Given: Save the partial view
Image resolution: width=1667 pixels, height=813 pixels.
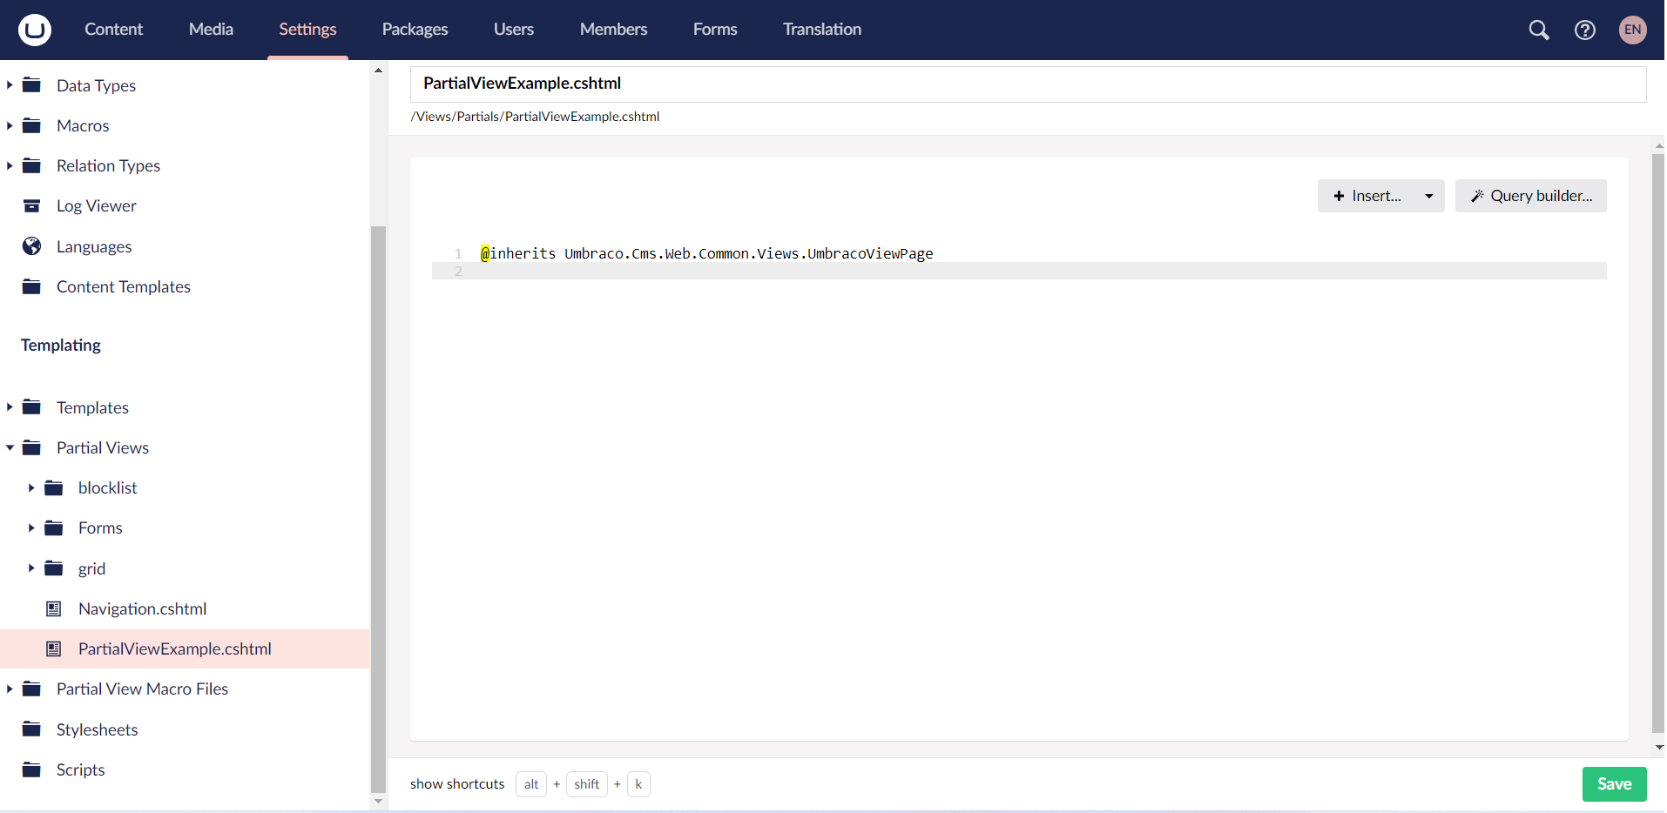Looking at the screenshot, I should tap(1613, 783).
